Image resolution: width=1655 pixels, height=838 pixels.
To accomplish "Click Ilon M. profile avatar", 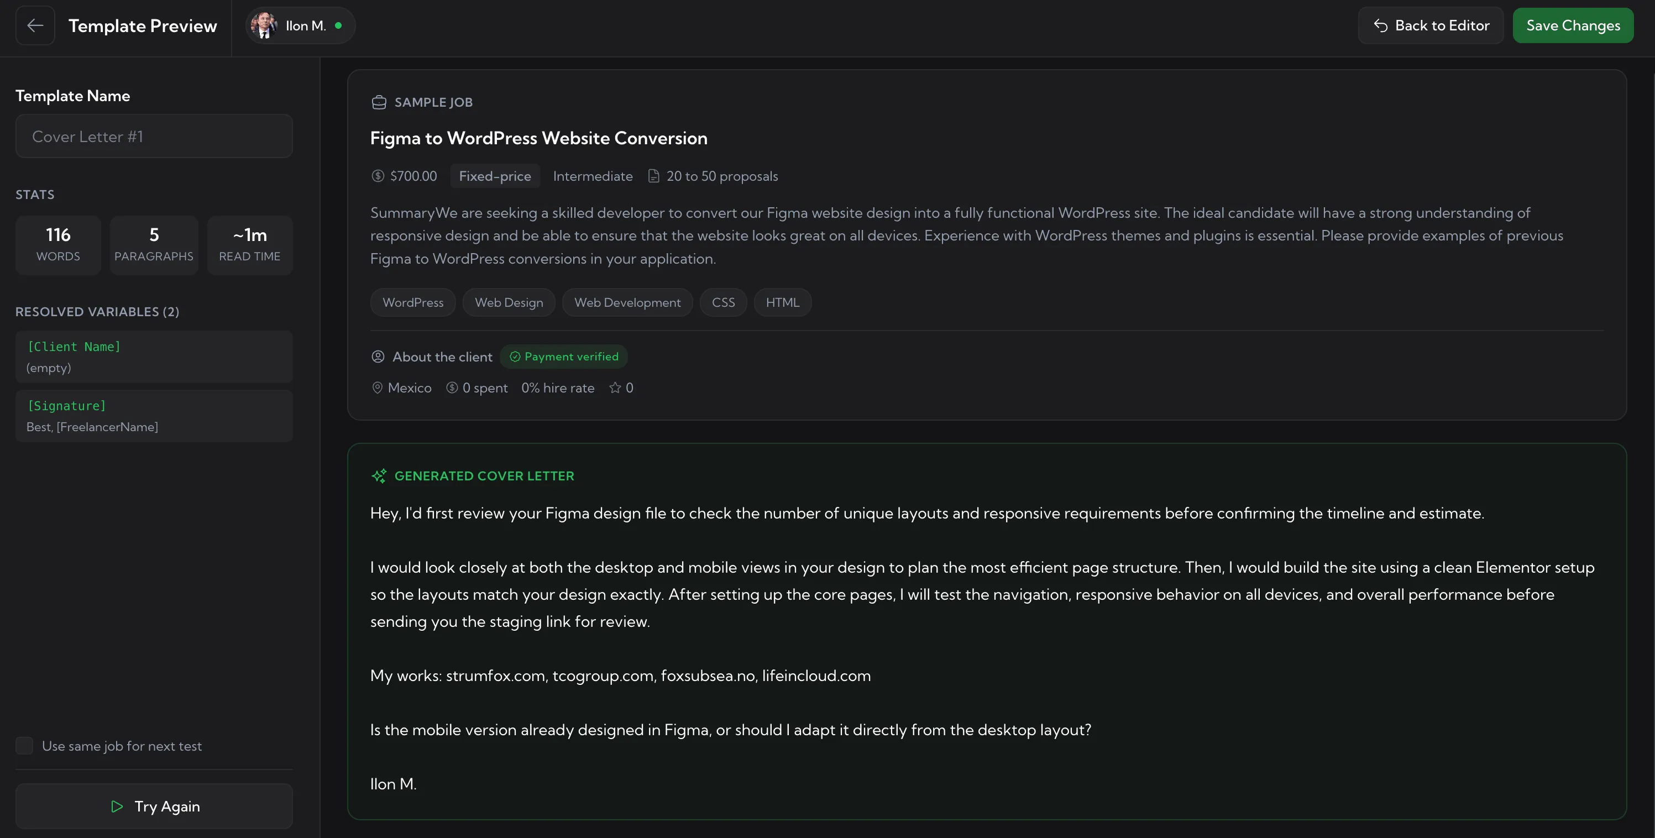I will 264,26.
